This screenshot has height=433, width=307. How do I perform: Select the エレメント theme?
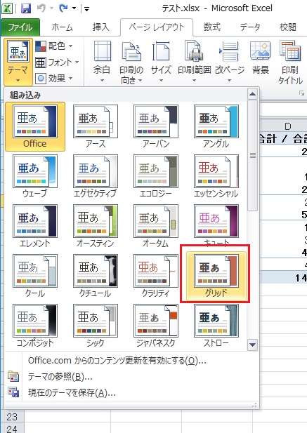[35, 226]
